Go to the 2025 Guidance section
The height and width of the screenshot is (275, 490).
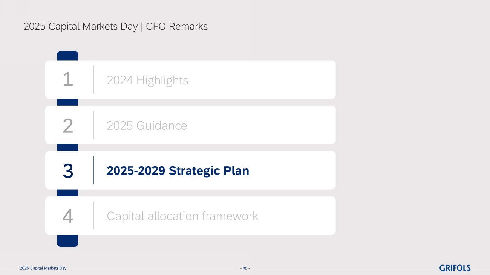147,125
